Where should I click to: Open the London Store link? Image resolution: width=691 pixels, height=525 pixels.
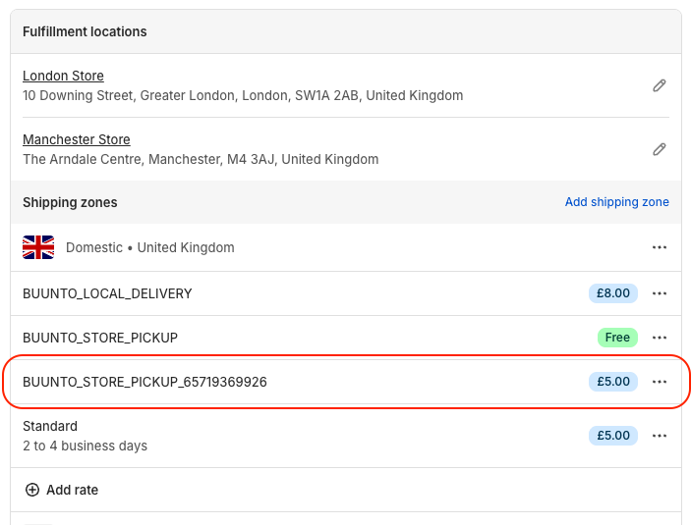click(63, 76)
